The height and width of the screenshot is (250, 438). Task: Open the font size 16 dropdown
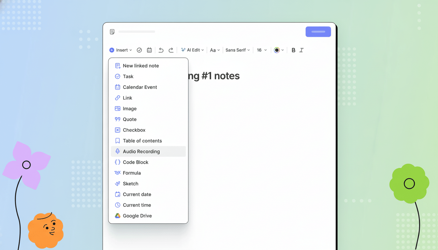[261, 50]
